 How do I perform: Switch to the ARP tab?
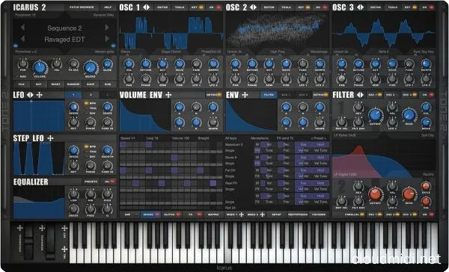[x=129, y=214]
